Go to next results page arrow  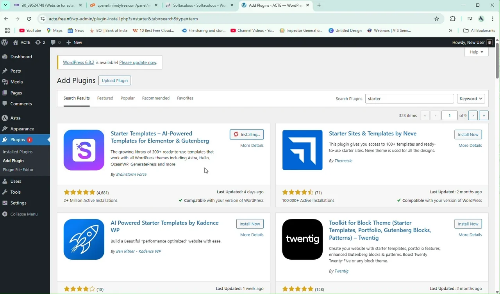[473, 116]
